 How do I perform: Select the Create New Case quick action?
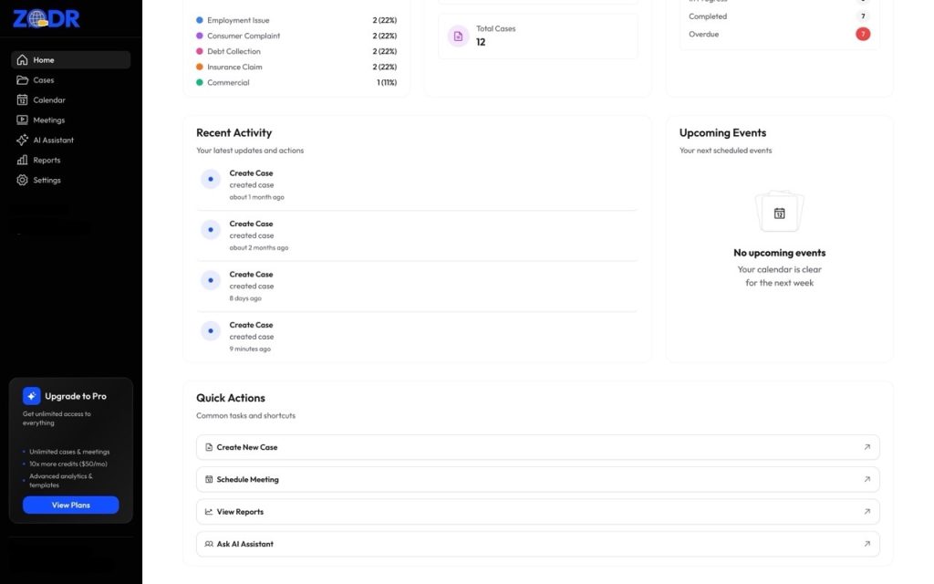tap(246, 447)
